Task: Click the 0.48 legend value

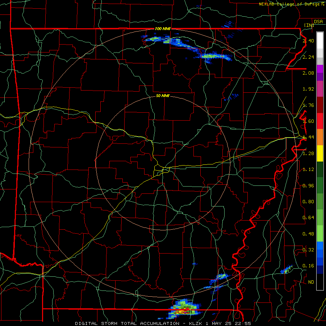Action: click(x=308, y=234)
